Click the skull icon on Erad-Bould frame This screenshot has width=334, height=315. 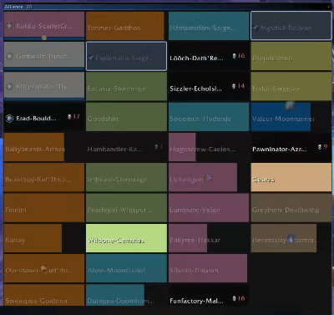69,117
